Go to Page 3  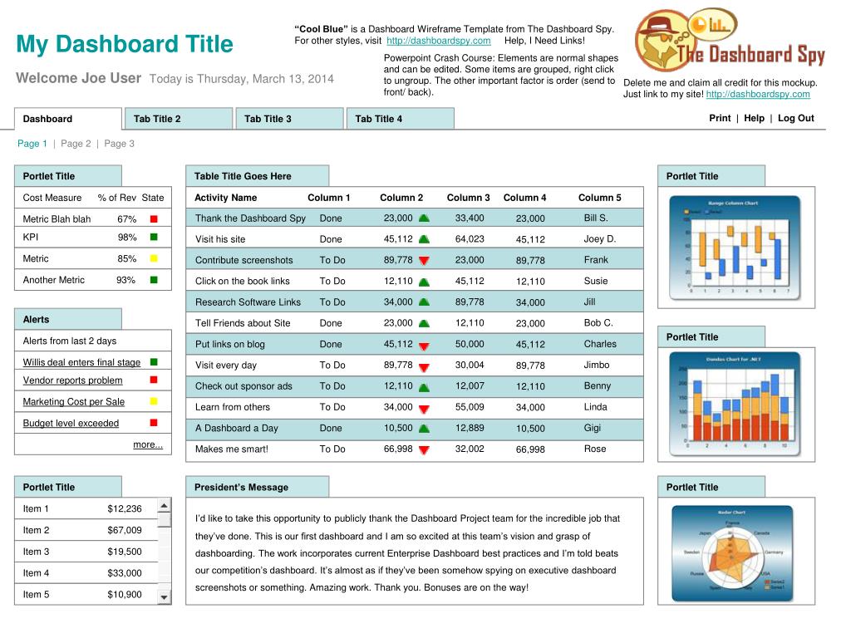point(119,144)
